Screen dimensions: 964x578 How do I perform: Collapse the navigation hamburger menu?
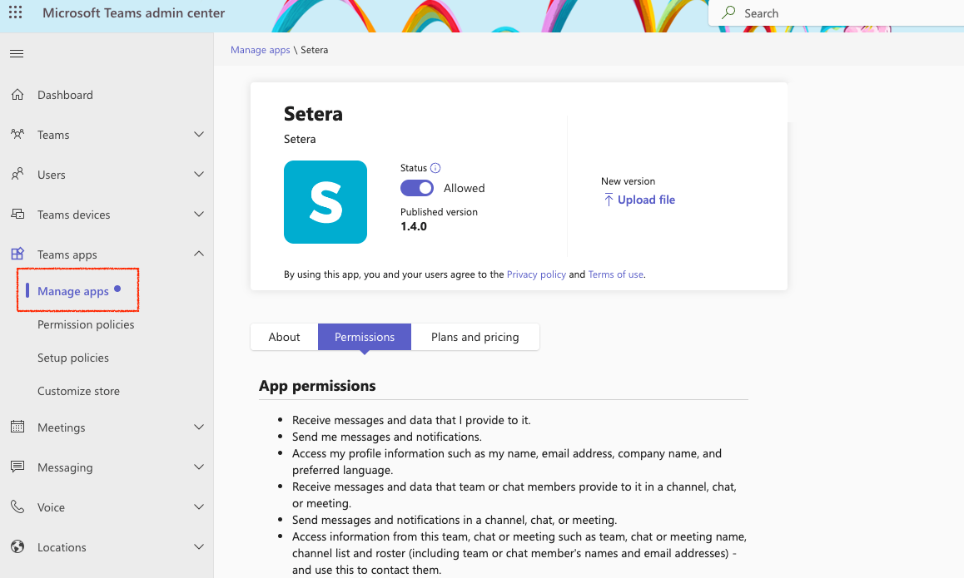click(17, 54)
